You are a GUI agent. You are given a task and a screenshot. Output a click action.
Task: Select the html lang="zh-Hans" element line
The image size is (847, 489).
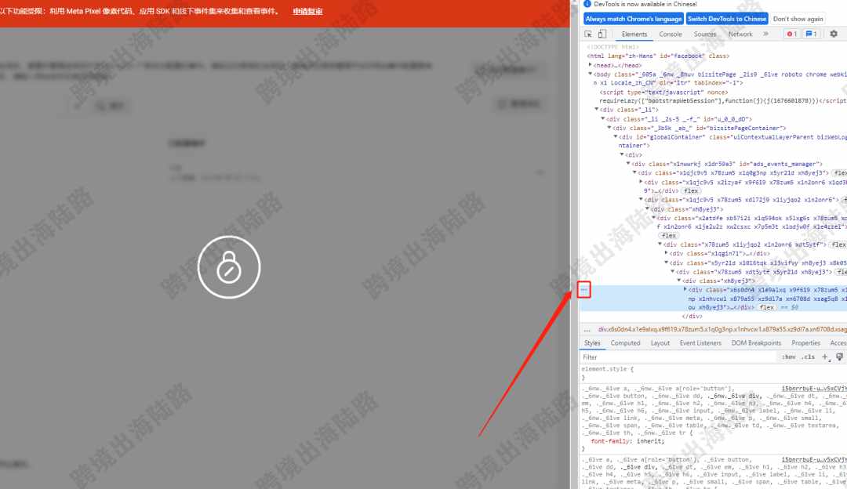point(658,56)
